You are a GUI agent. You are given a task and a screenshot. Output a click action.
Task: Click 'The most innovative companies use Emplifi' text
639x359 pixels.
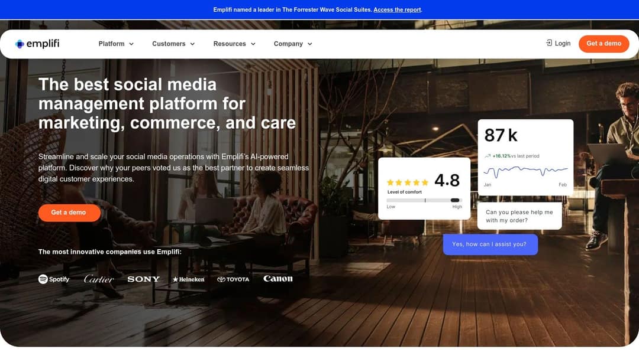click(110, 252)
